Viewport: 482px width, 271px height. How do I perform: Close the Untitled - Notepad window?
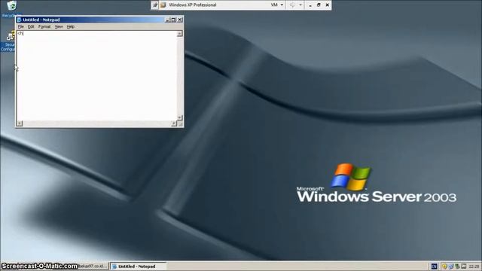[x=180, y=20]
